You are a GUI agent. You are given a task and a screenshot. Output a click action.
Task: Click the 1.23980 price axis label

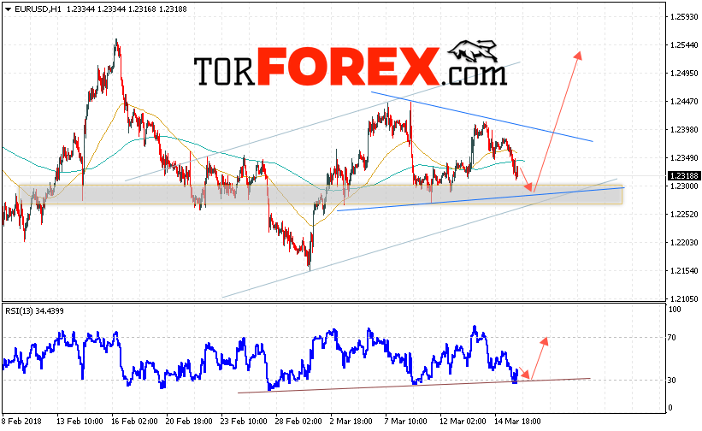[x=684, y=130]
